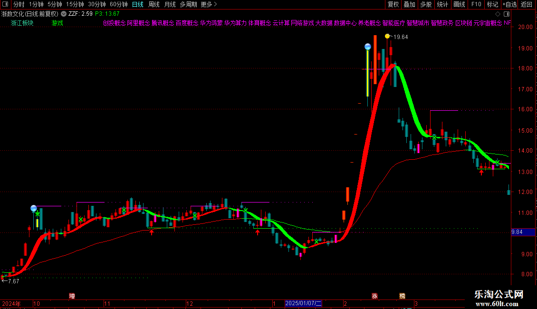Add stock via +自选 button
The image size is (537, 309).
click(x=509, y=4)
